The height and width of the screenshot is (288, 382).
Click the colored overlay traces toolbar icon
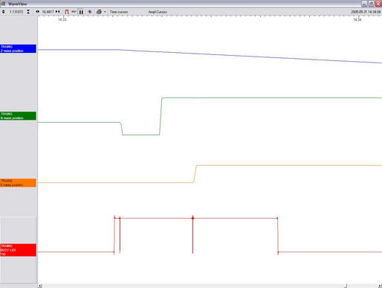coord(90,12)
